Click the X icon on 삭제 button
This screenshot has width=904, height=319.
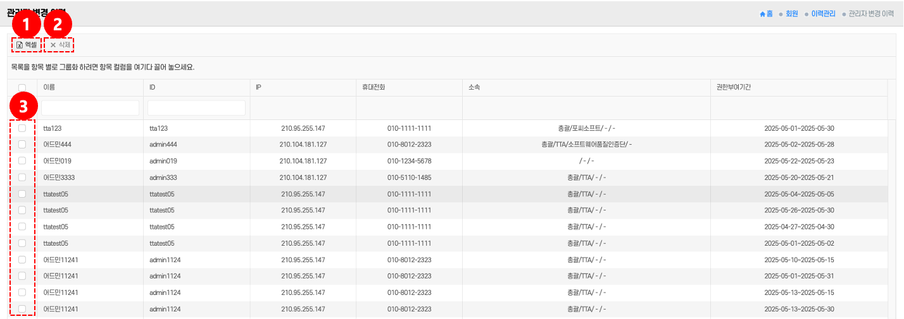(x=53, y=45)
